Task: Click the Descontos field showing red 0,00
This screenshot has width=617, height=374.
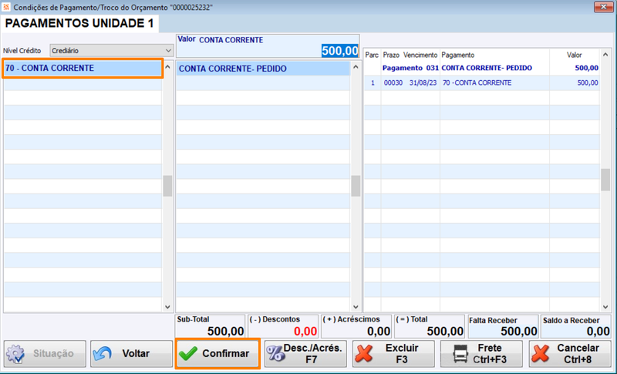Action: 283,326
